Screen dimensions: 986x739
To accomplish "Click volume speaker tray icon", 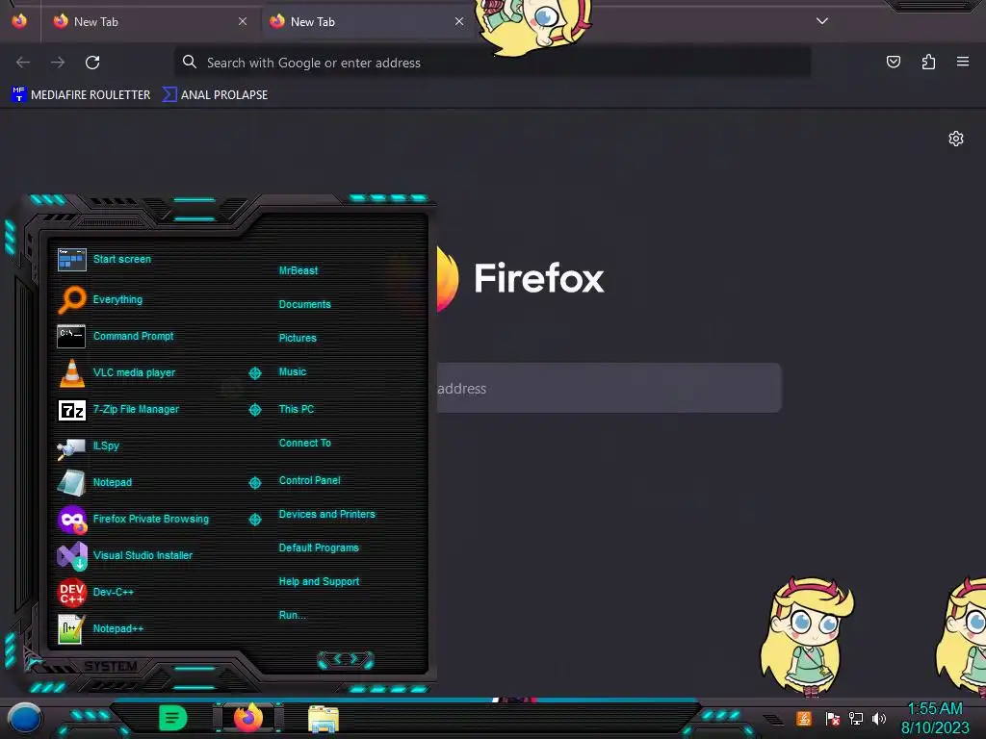I will [x=878, y=718].
